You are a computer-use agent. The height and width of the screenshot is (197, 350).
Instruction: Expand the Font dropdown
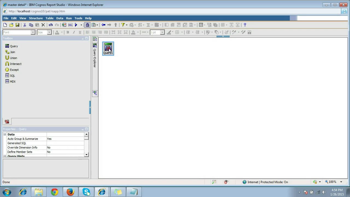(33, 32)
